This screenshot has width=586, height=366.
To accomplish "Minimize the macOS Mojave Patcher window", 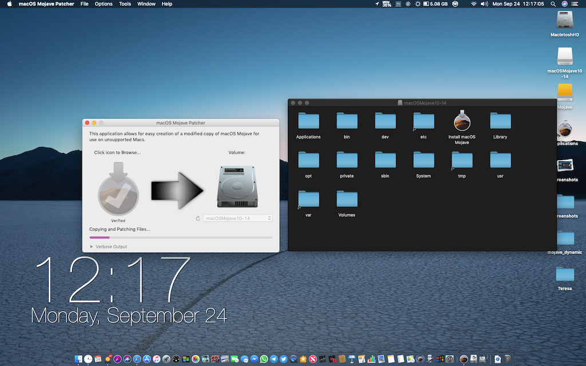I will tap(94, 122).
